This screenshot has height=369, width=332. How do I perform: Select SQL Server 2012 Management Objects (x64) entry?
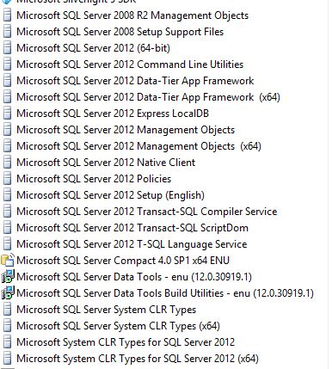pyautogui.click(x=138, y=146)
